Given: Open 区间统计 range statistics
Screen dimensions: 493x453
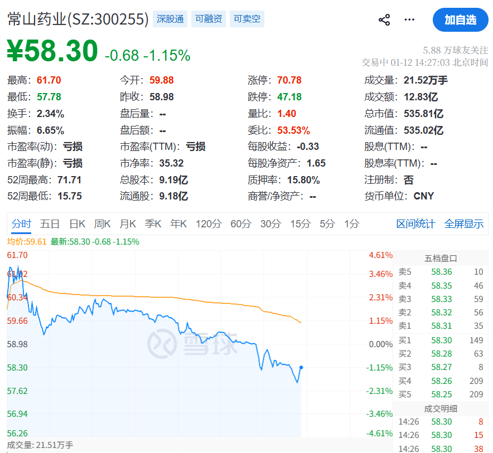Looking at the screenshot, I should (415, 224).
